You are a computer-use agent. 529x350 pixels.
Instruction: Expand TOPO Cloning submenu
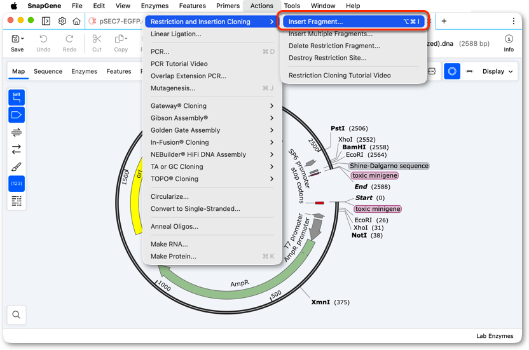click(212, 178)
